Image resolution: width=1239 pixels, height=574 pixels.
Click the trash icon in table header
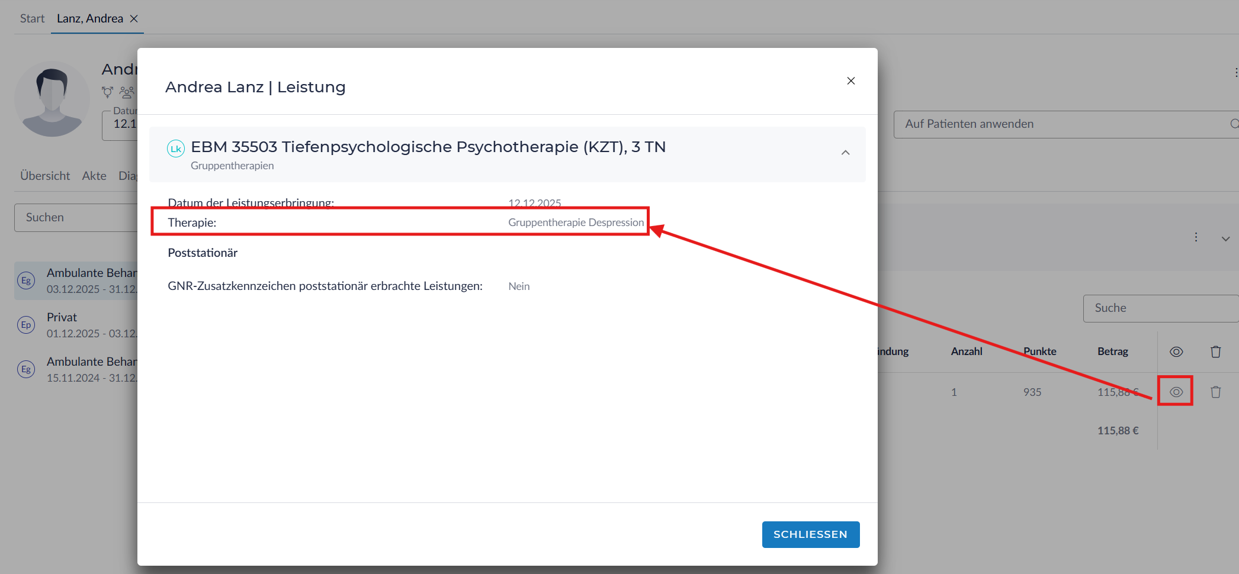click(x=1215, y=352)
